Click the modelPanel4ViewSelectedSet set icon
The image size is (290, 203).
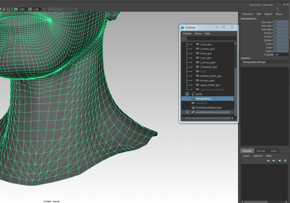click(x=193, y=112)
